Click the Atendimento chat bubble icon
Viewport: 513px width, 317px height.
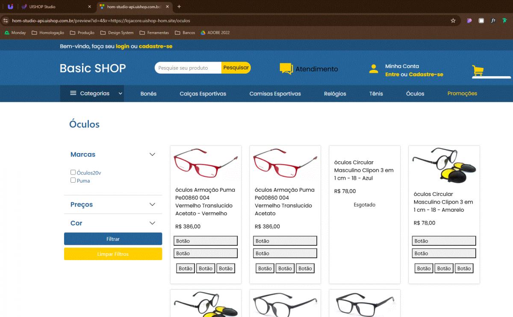pyautogui.click(x=286, y=69)
